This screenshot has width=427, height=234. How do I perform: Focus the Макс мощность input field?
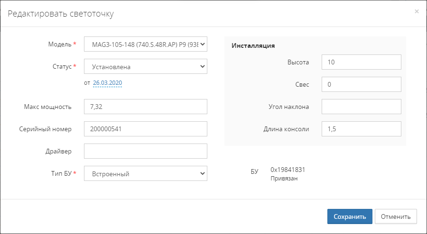[x=145, y=107]
